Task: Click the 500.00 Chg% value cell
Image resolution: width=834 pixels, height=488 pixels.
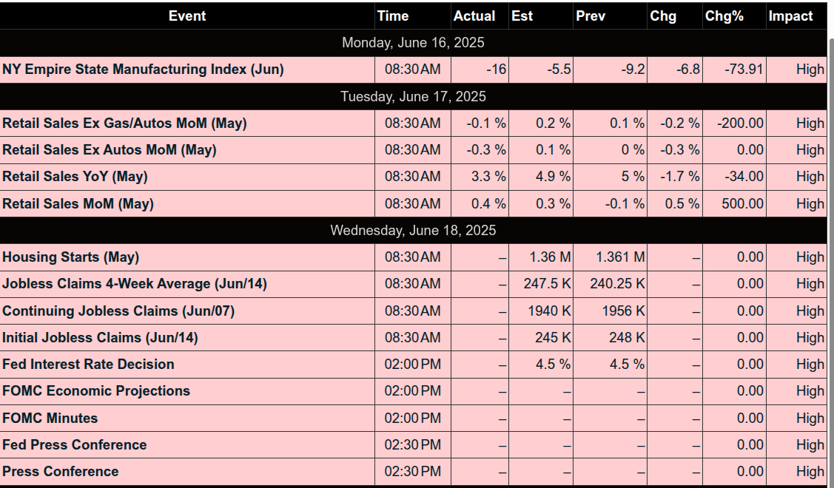Action: (742, 203)
